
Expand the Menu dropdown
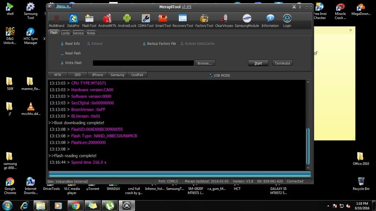click(x=63, y=6)
